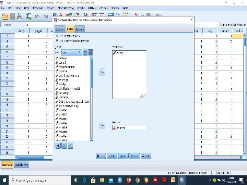Select Use predefined roles option
This screenshot has width=247, height=185.
pos(68,36)
